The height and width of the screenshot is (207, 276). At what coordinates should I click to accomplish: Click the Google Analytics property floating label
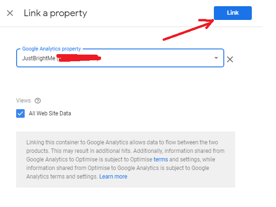click(51, 49)
